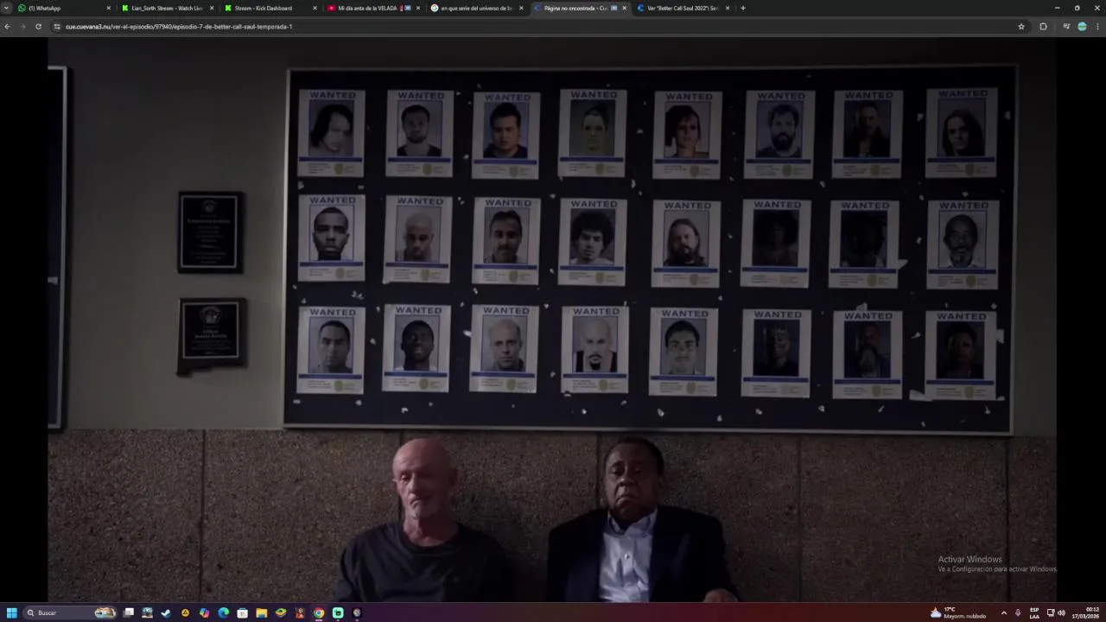Click the browser forward arrow
Viewport: 1106px width, 622px height.
point(22,27)
